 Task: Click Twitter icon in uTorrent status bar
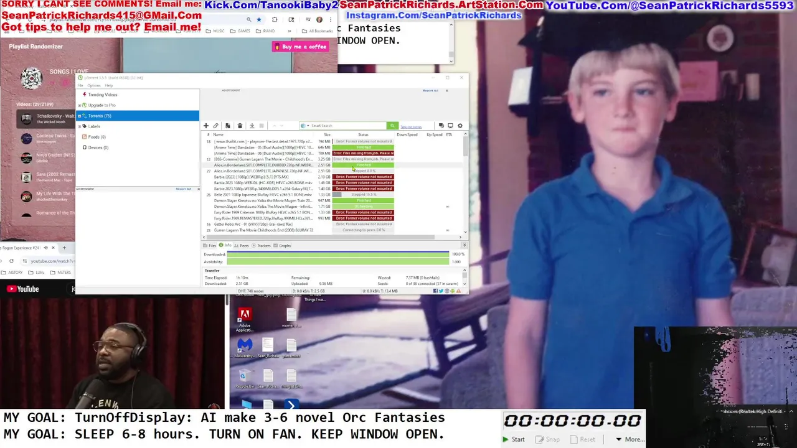point(441,291)
